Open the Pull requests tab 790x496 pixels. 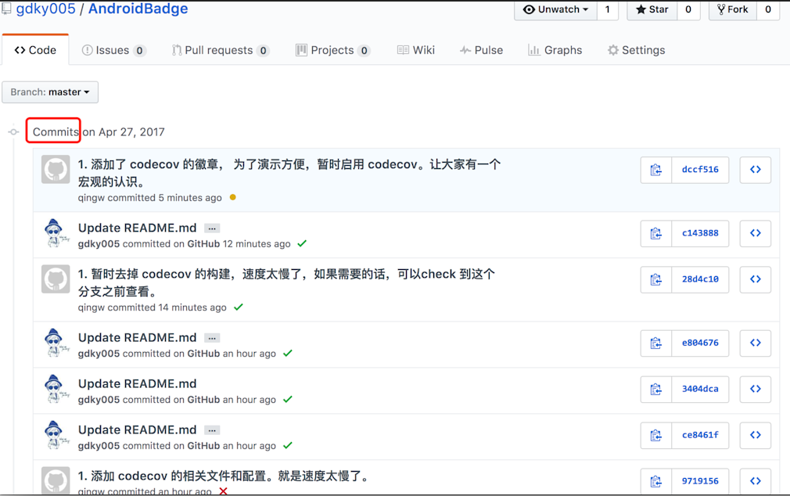tap(221, 50)
